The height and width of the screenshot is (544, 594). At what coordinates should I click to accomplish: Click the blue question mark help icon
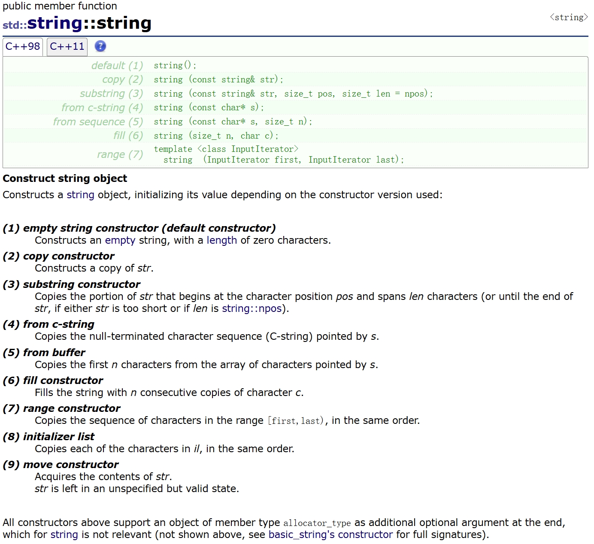(100, 46)
